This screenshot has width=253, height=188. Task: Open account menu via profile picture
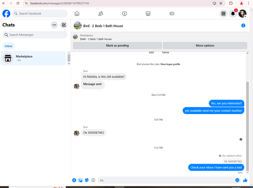click(242, 14)
